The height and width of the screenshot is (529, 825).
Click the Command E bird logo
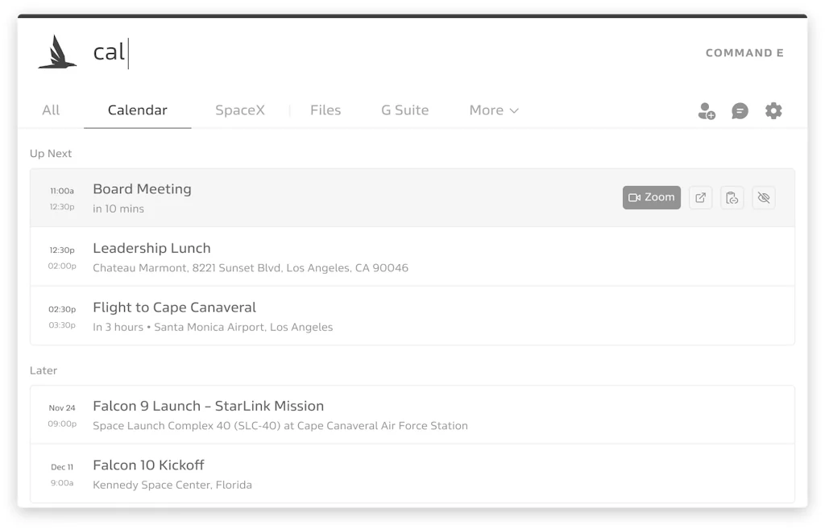coord(57,52)
